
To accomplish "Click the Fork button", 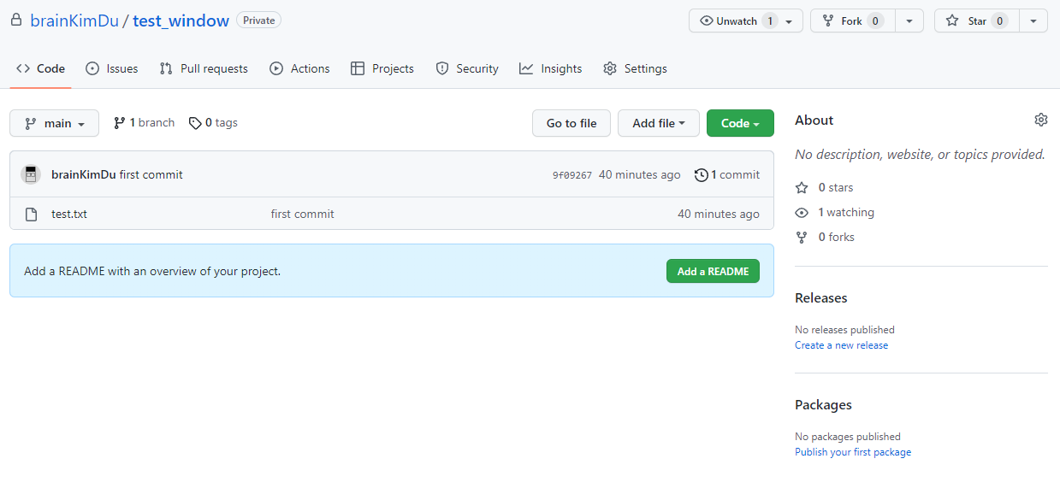I will 853,21.
